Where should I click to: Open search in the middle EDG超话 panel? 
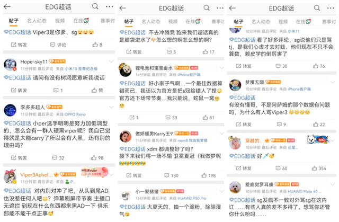point(207,8)
